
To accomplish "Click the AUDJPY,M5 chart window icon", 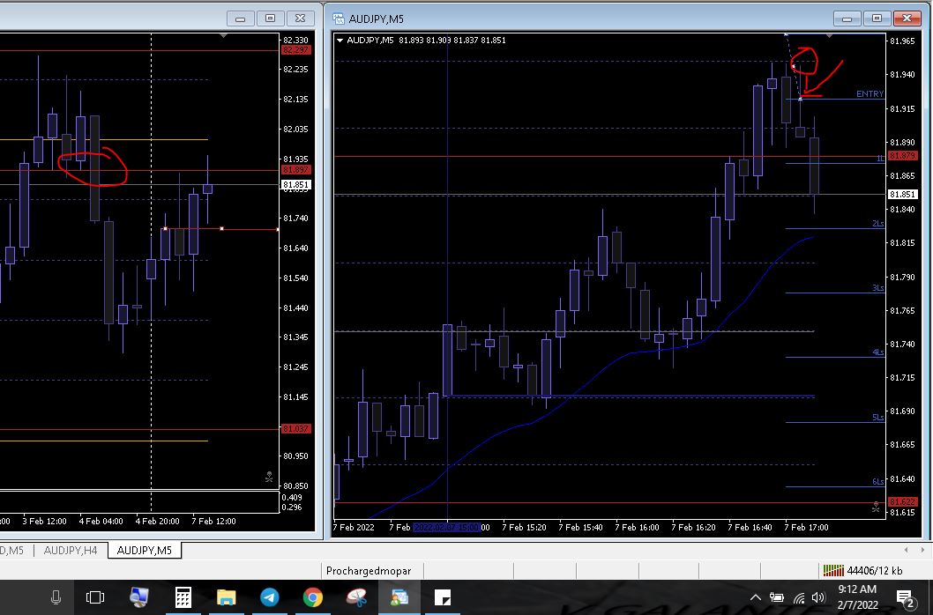I will (x=339, y=18).
